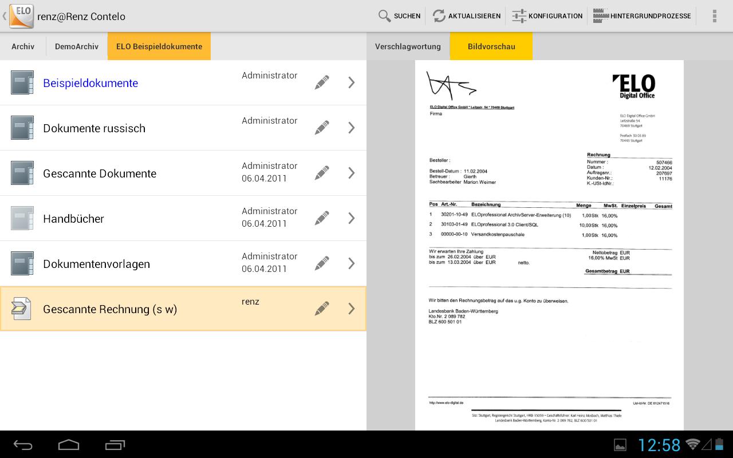This screenshot has height=458, width=733.
Task: Tap the ELO app logo icon
Action: [21, 16]
